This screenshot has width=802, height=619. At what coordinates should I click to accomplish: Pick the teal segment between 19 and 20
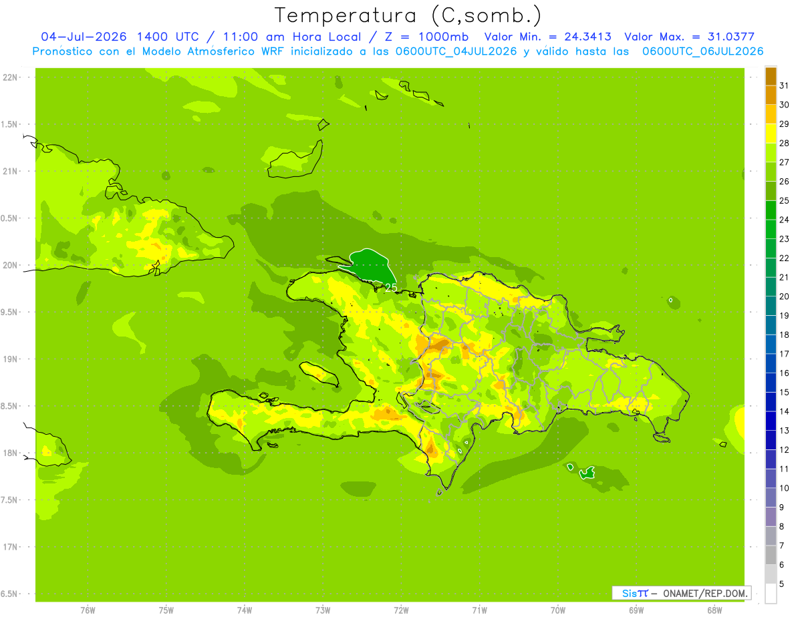pos(771,306)
